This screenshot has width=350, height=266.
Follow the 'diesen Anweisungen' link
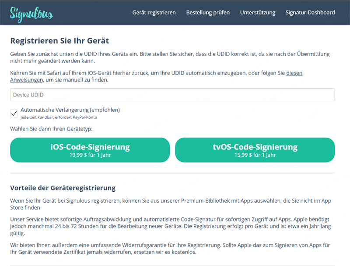pyautogui.click(x=26, y=80)
